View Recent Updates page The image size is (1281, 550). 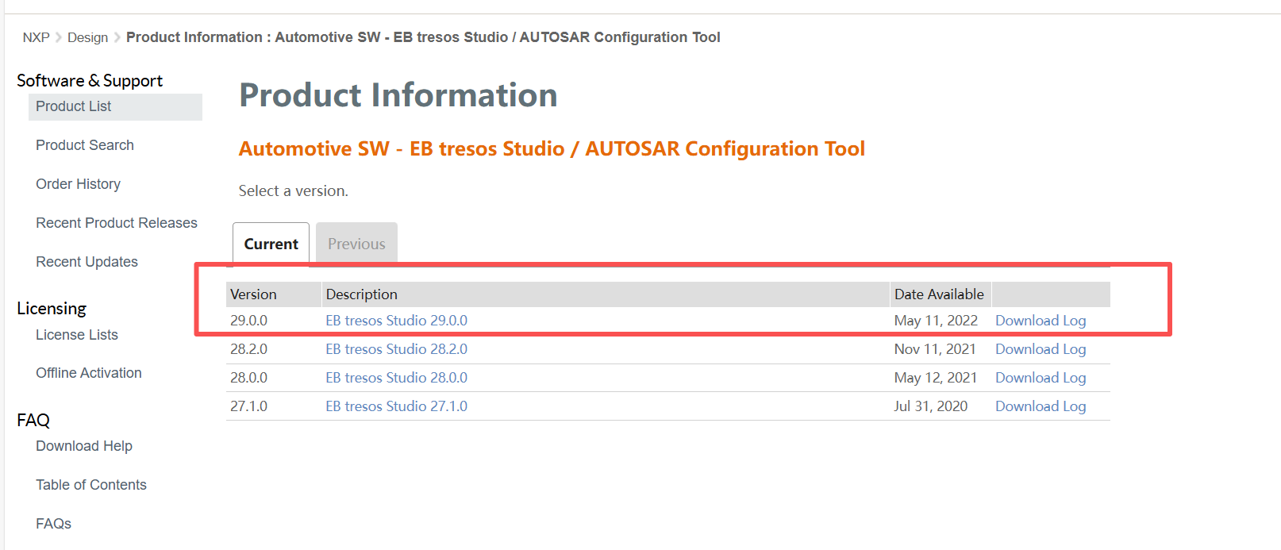coord(87,262)
